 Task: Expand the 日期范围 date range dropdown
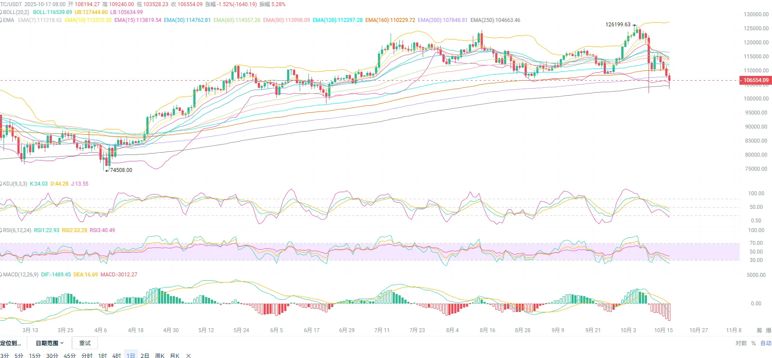pos(50,343)
